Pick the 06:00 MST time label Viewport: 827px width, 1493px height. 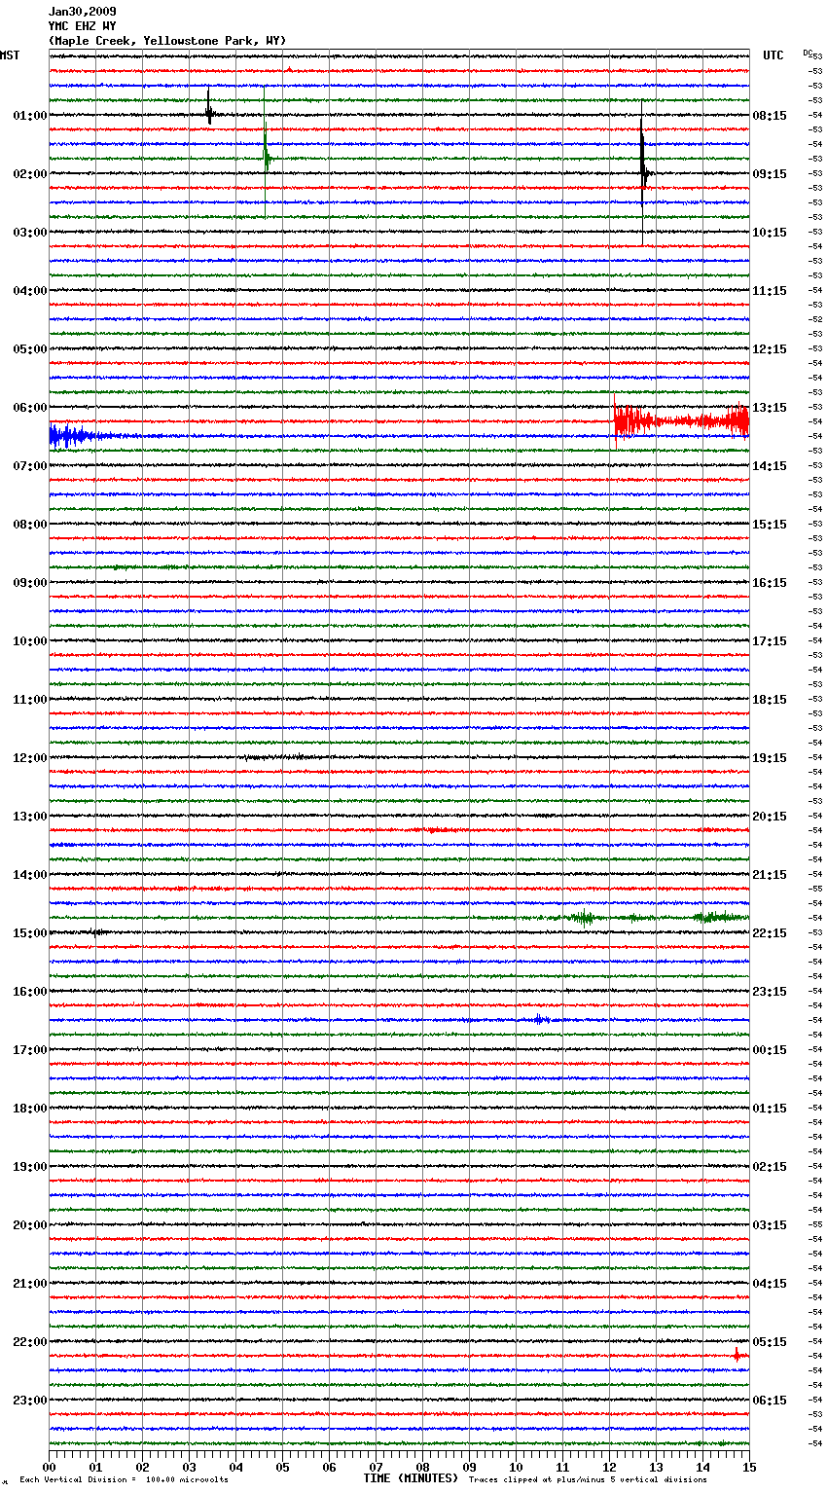30,408
